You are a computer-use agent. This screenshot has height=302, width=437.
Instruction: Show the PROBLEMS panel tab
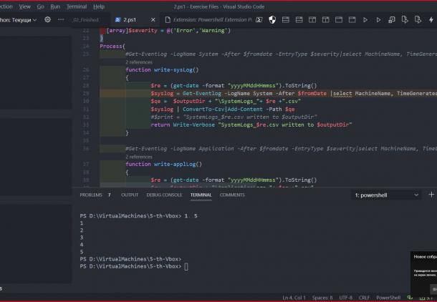(x=91, y=195)
